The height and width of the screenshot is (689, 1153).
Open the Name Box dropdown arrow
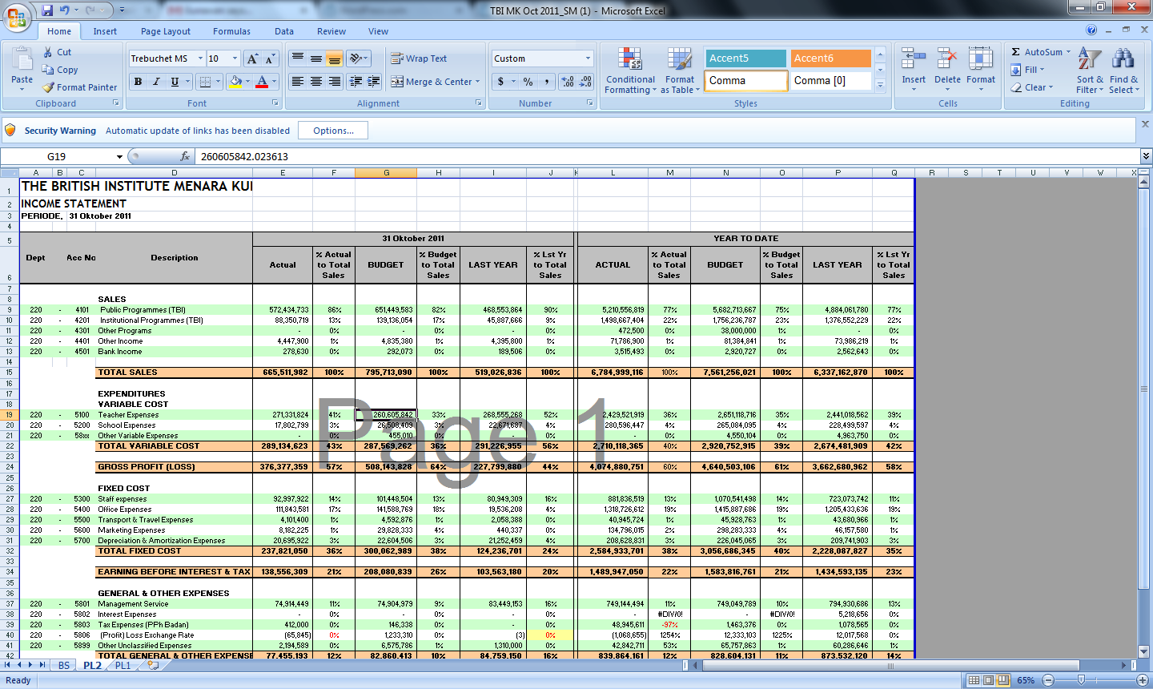[119, 157]
